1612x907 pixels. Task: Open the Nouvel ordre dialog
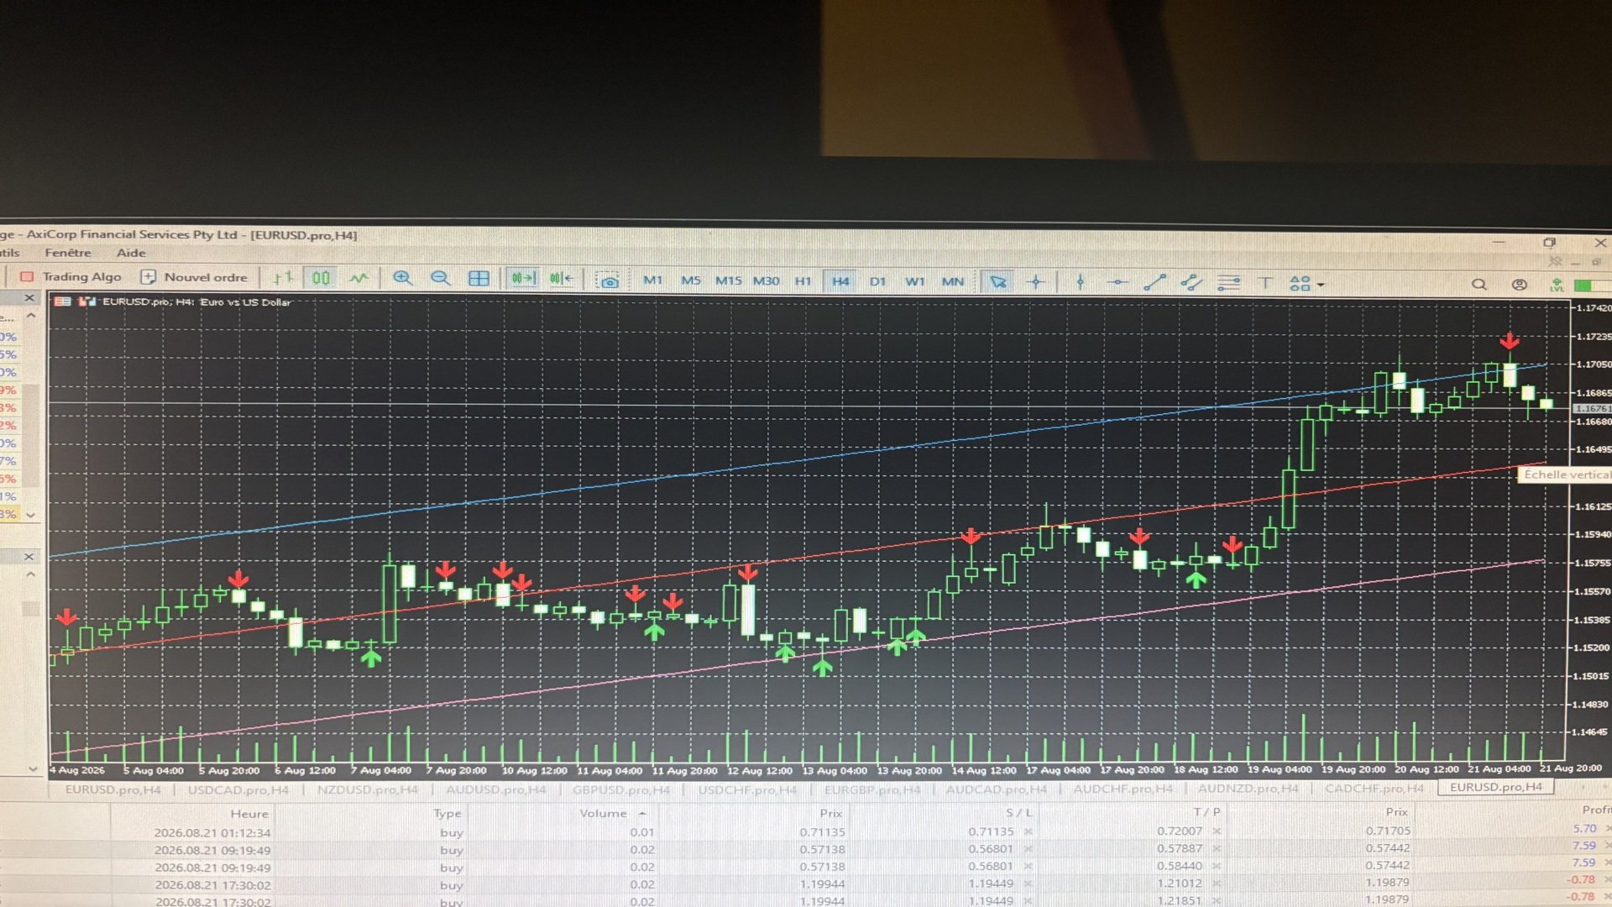tap(195, 277)
